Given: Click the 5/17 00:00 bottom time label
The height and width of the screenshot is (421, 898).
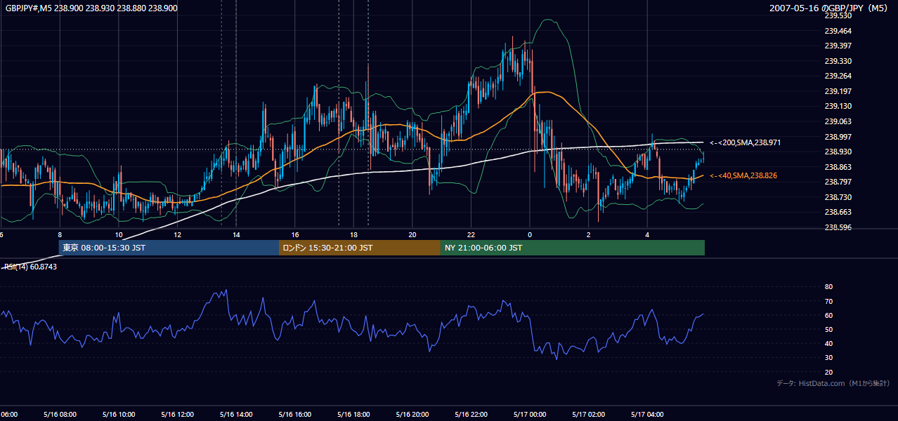Looking at the screenshot, I should coord(530,415).
